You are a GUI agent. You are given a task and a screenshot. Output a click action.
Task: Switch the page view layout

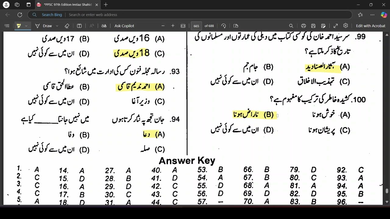click(x=236, y=26)
